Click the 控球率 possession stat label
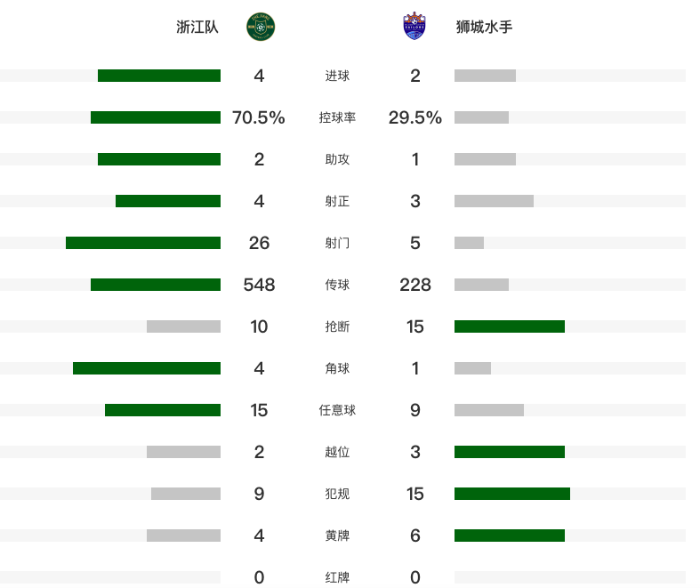The image size is (700, 588). click(x=337, y=117)
